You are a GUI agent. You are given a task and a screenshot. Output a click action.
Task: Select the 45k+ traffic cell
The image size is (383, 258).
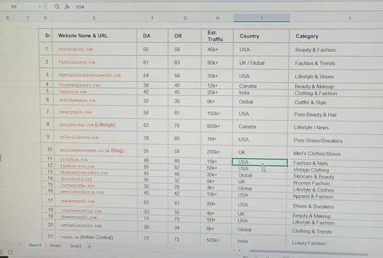tap(217, 50)
